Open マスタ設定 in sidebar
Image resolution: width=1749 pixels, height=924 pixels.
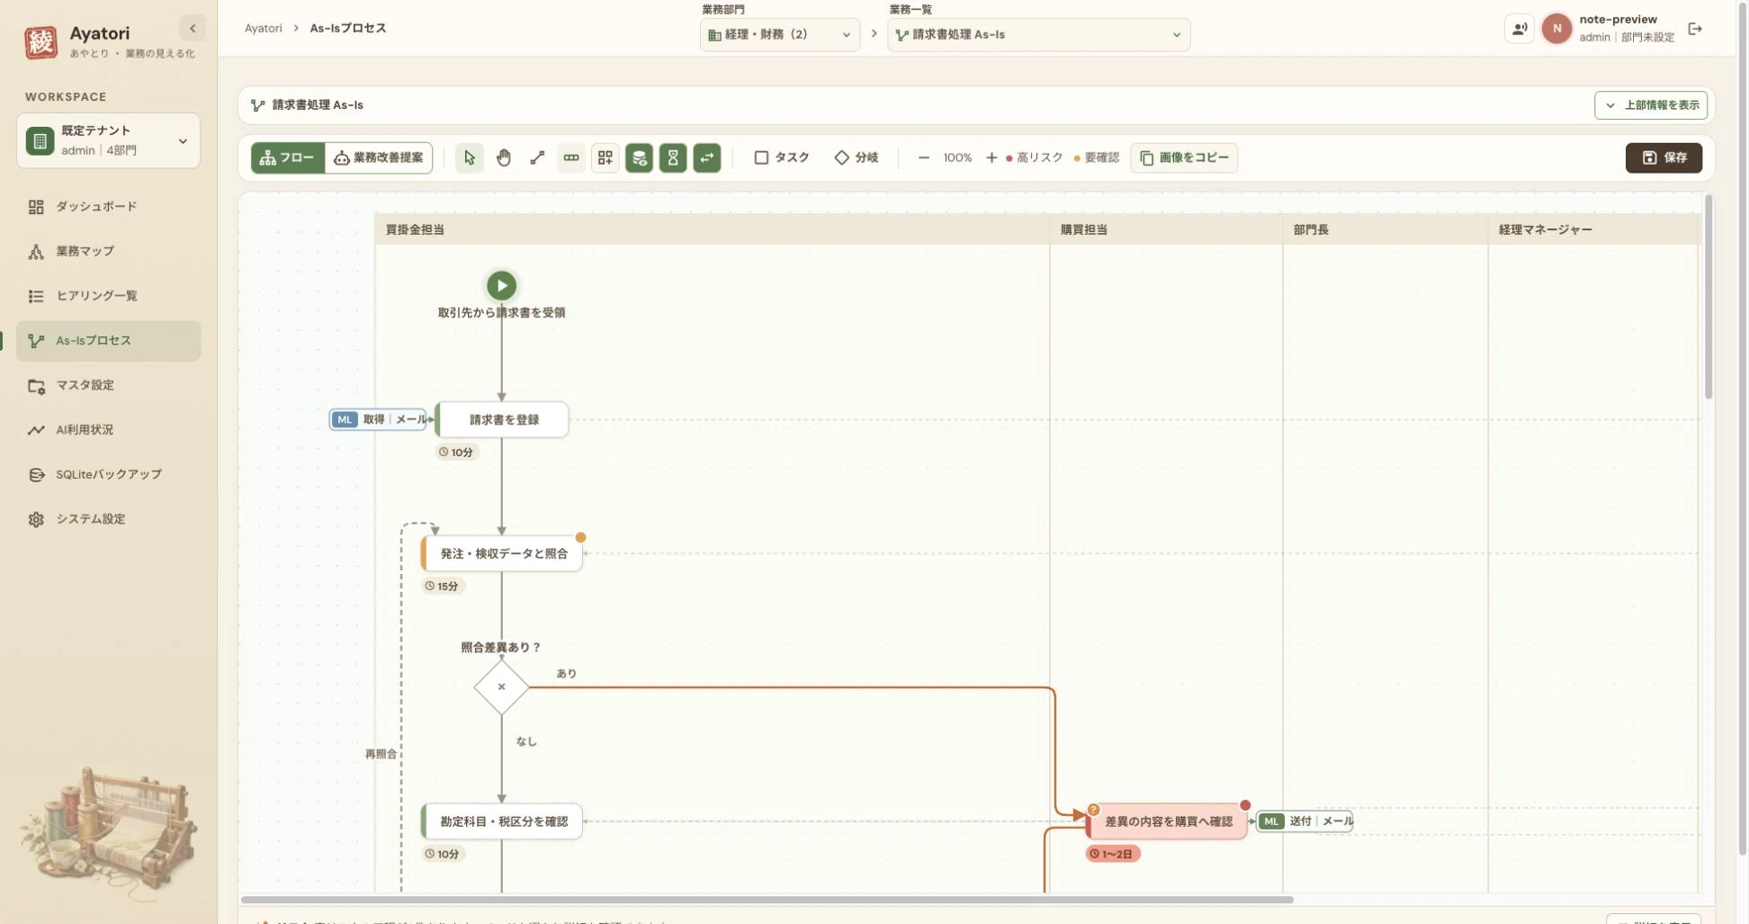(x=108, y=385)
